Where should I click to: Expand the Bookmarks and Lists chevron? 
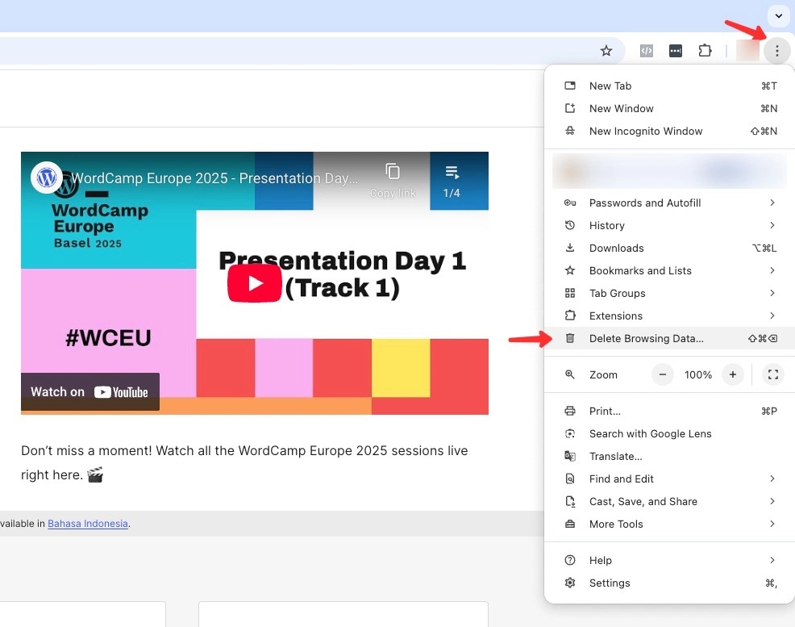[x=772, y=270]
